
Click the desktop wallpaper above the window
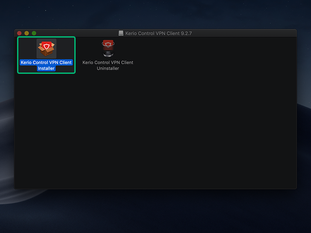[x=155, y=15]
